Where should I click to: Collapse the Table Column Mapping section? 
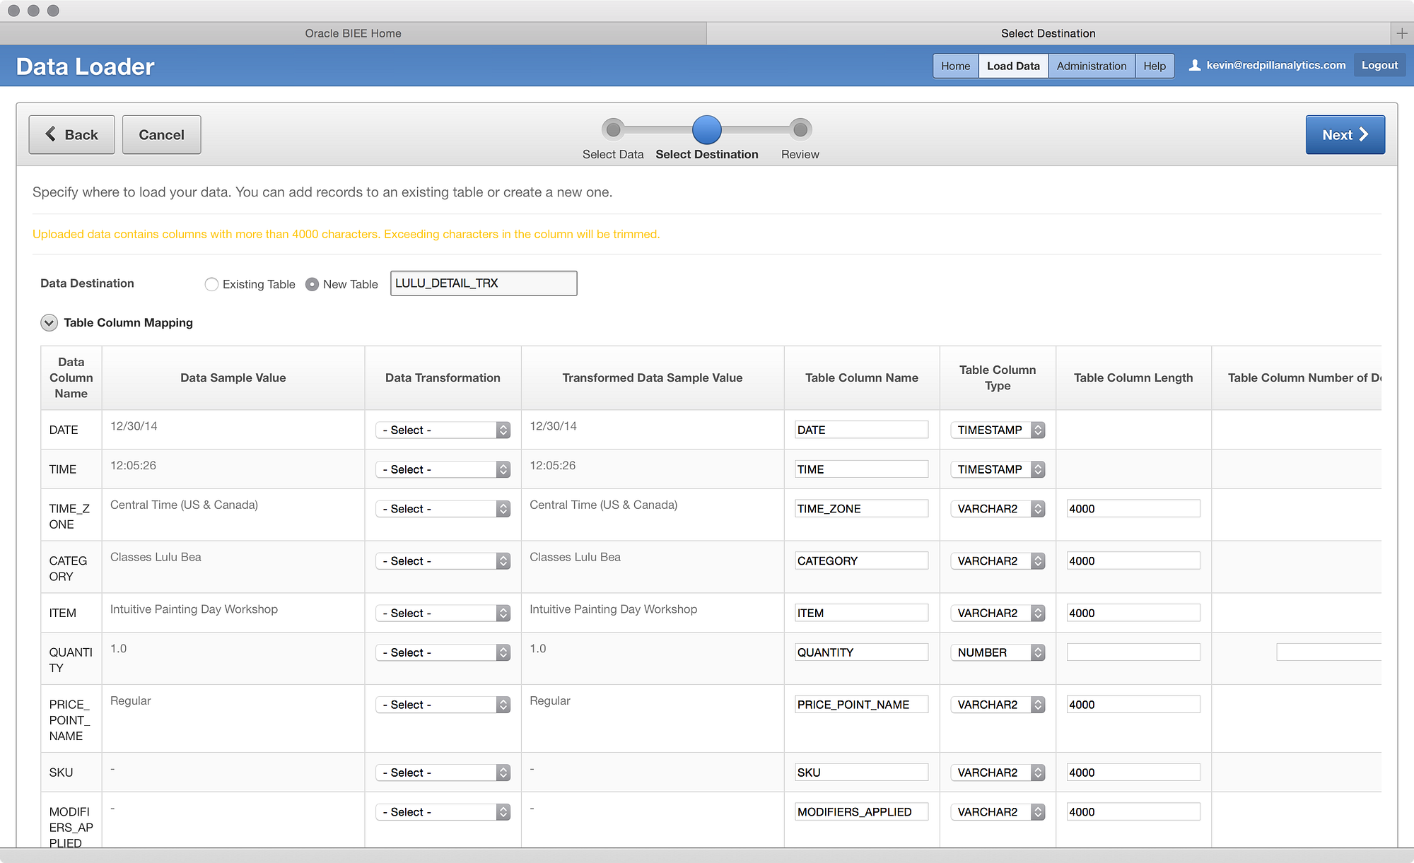[49, 323]
